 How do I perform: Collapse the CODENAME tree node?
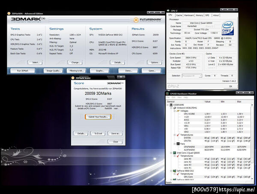point(167,105)
